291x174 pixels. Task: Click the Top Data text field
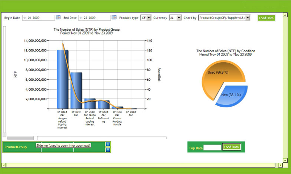click(x=212, y=147)
